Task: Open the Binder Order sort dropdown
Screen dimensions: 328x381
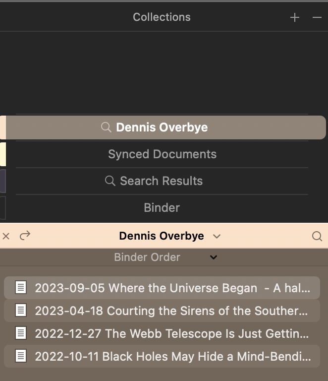Action: point(214,257)
